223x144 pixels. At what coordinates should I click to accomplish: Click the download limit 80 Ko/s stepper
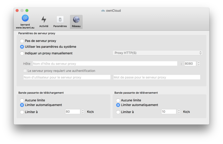pyautogui.click(x=83, y=112)
